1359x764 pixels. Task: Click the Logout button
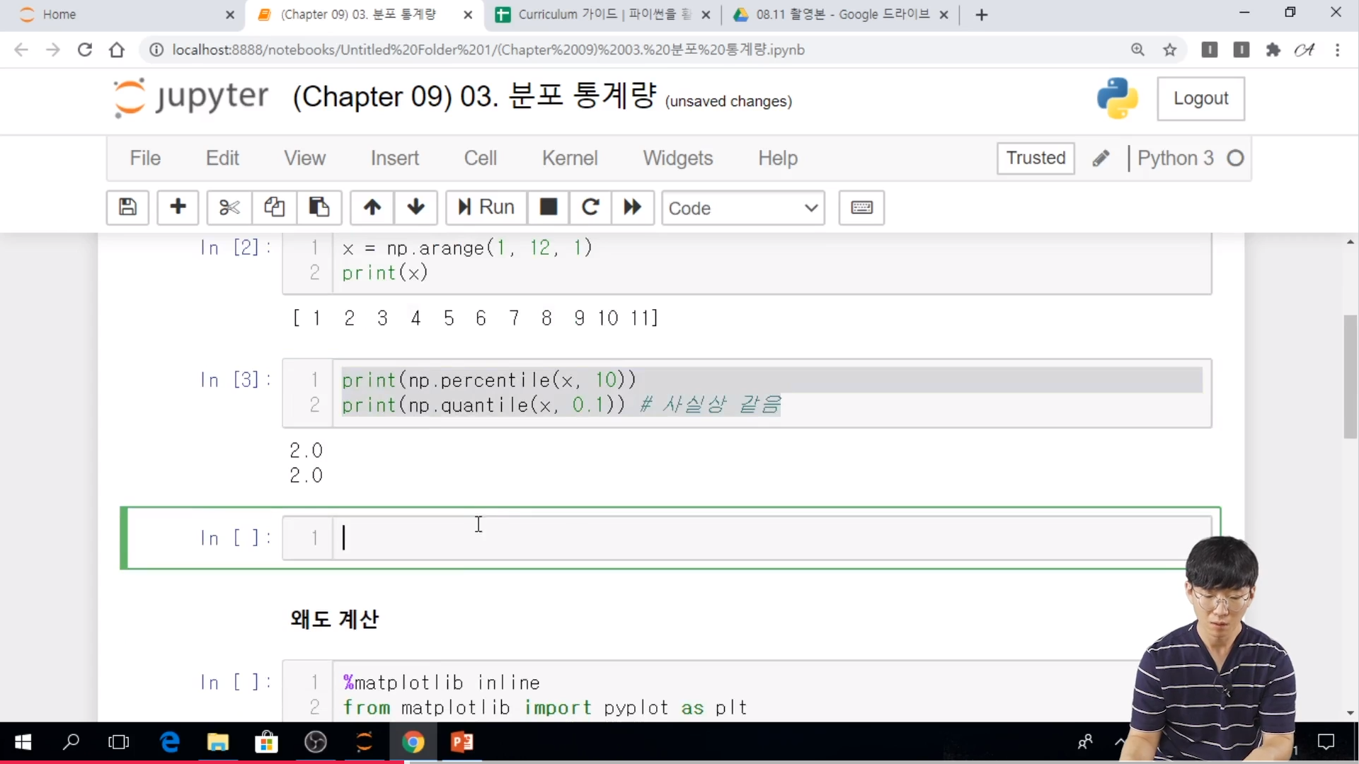[x=1200, y=98]
